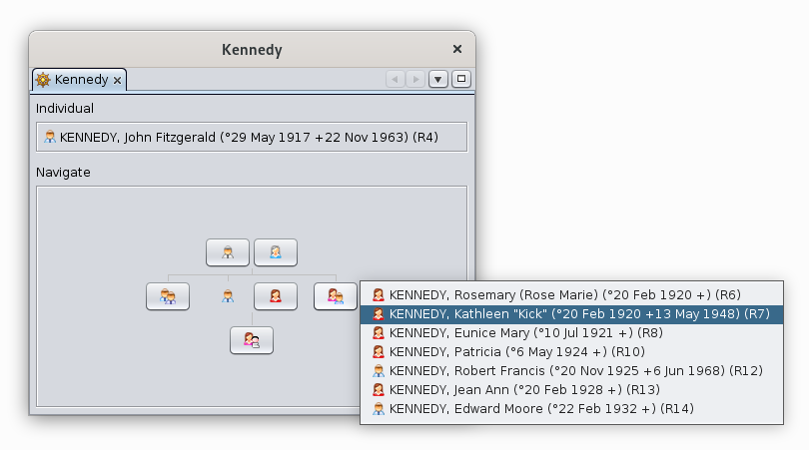
Task: Go to next tab arrow
Action: 415,80
